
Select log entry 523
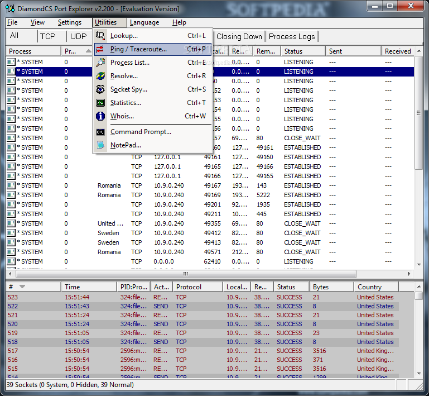click(202, 297)
